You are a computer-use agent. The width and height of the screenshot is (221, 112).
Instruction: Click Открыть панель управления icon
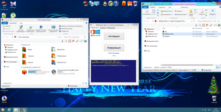point(53,29)
